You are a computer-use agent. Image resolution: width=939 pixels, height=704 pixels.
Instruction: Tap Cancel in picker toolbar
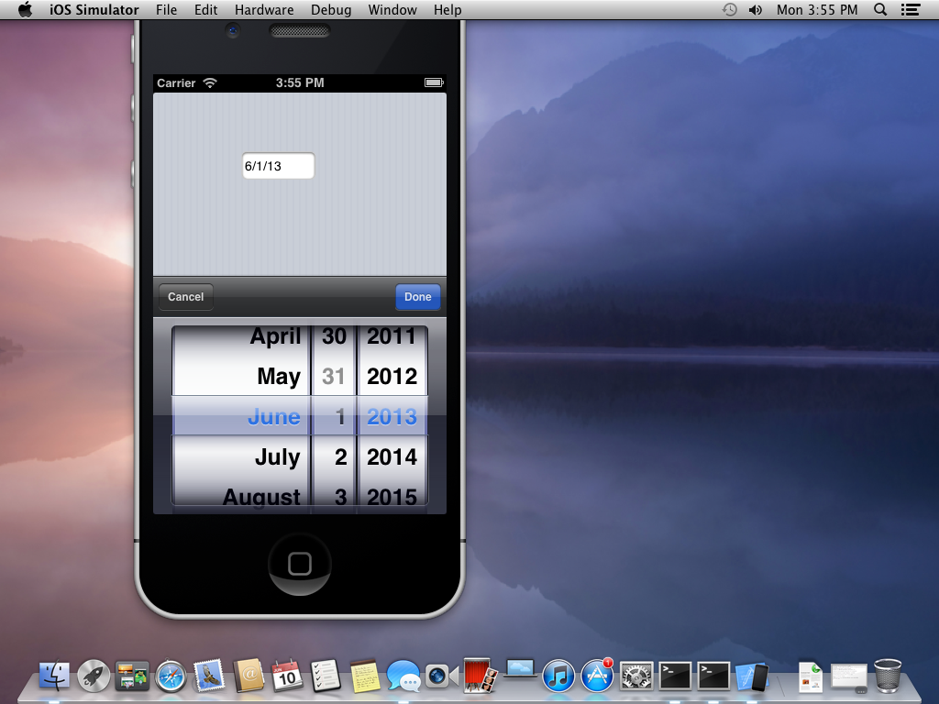185,297
